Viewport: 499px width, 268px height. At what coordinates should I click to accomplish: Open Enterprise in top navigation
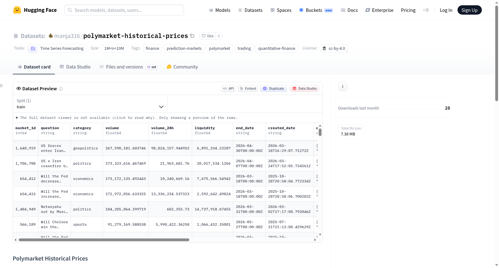pos(379,10)
